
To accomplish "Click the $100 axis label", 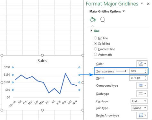I will [7, 82].
